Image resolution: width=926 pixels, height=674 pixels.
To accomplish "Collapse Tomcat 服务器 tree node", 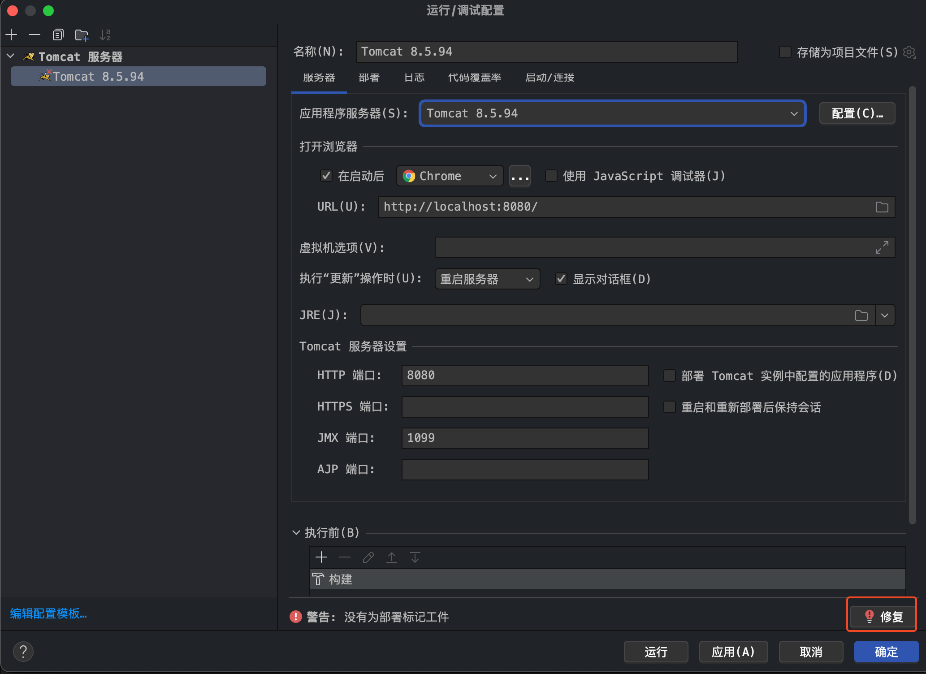I will click(11, 56).
